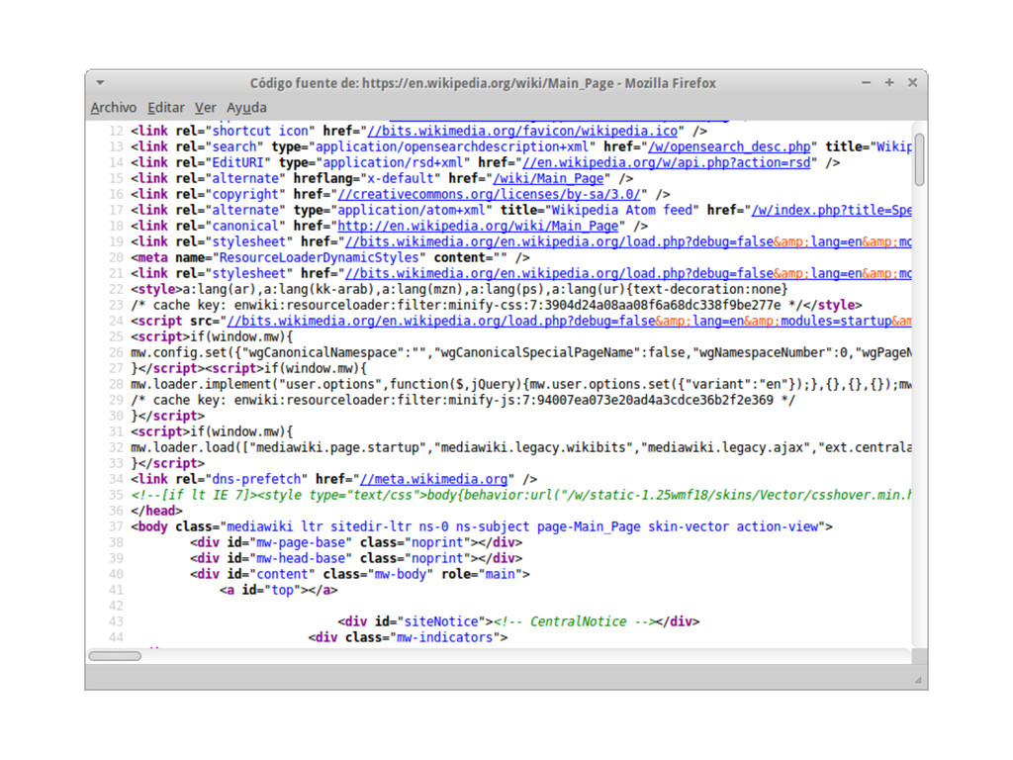The image size is (1013, 760).
Task: Click "mw-page-base" div id on line 38
Action: [300, 543]
